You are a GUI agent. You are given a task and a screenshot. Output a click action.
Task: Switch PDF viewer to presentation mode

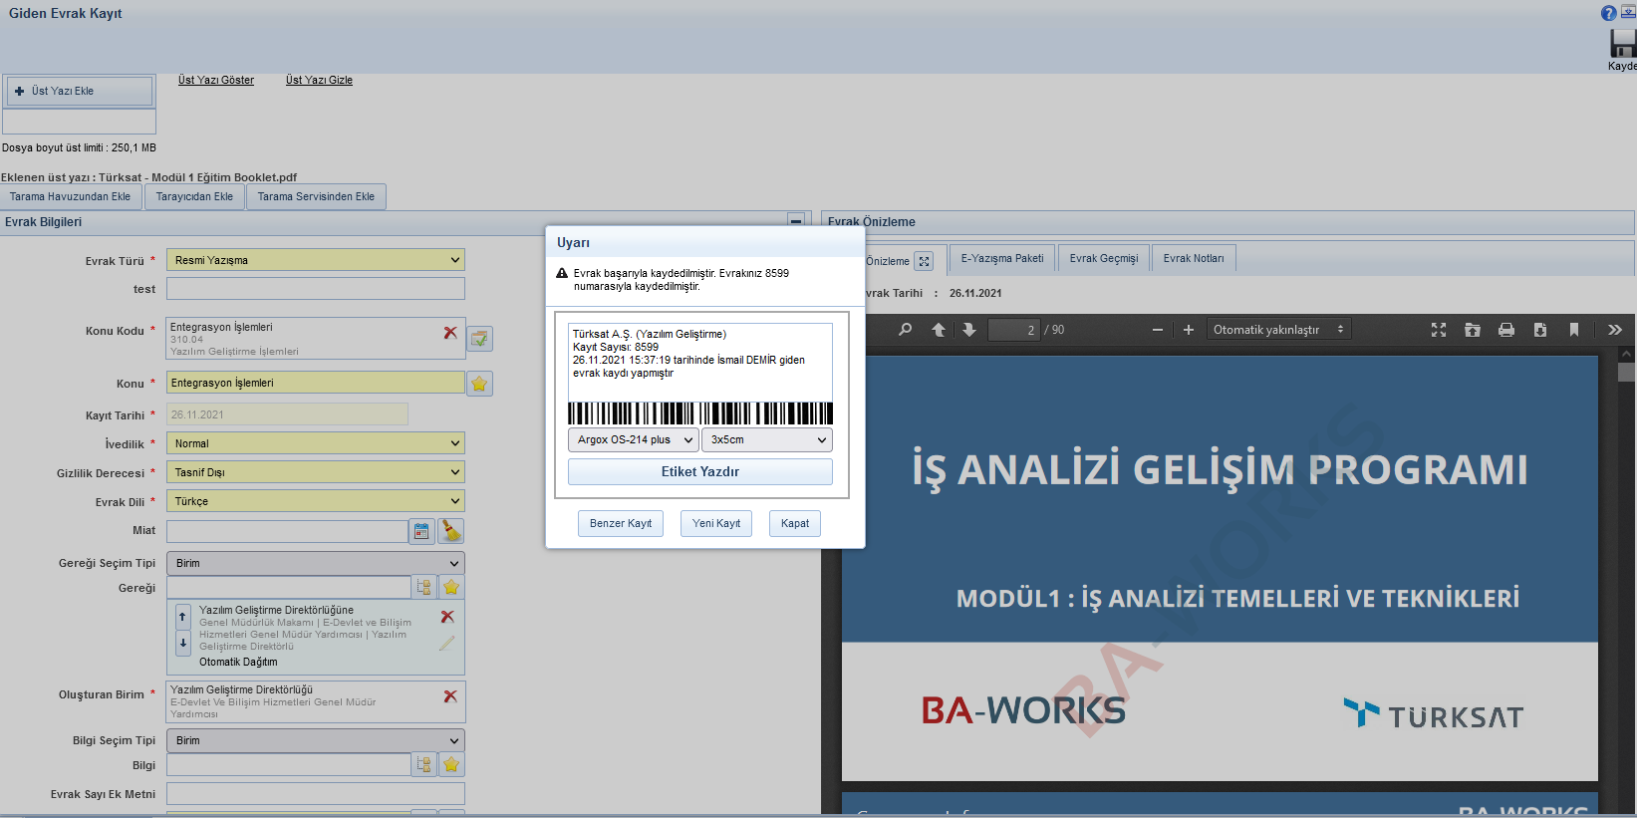(x=1438, y=330)
